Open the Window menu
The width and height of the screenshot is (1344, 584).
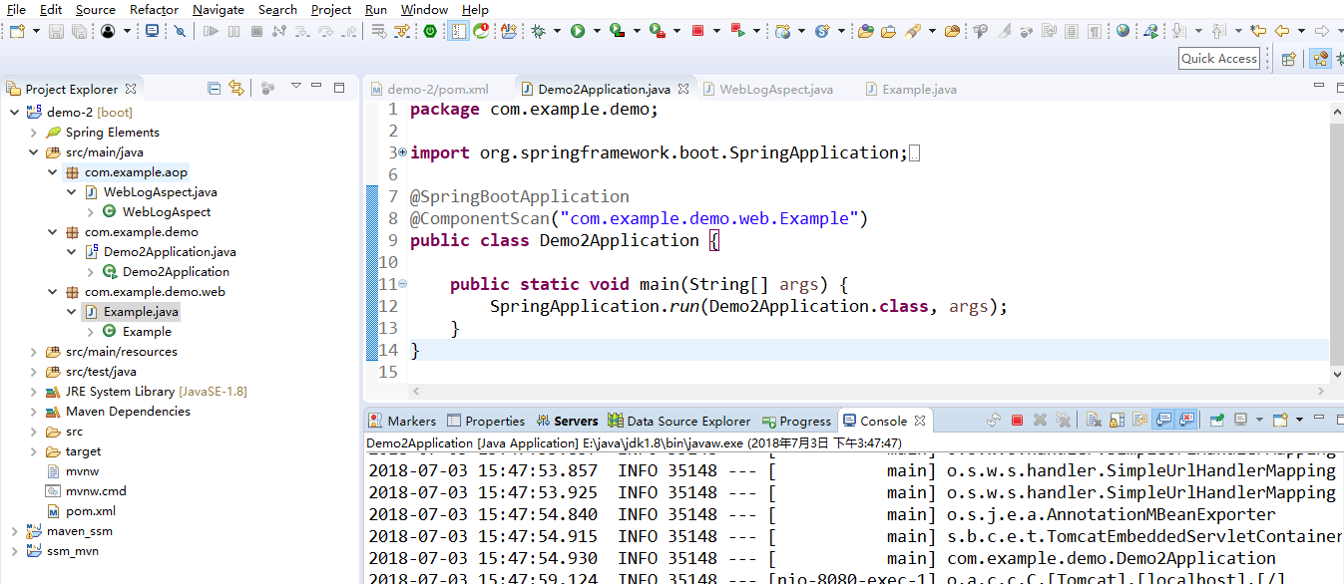pos(424,9)
